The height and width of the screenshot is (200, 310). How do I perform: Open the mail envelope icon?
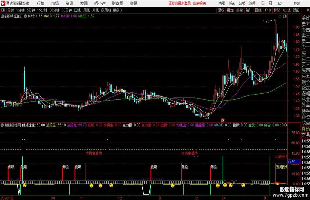pyautogui.click(x=279, y=3)
